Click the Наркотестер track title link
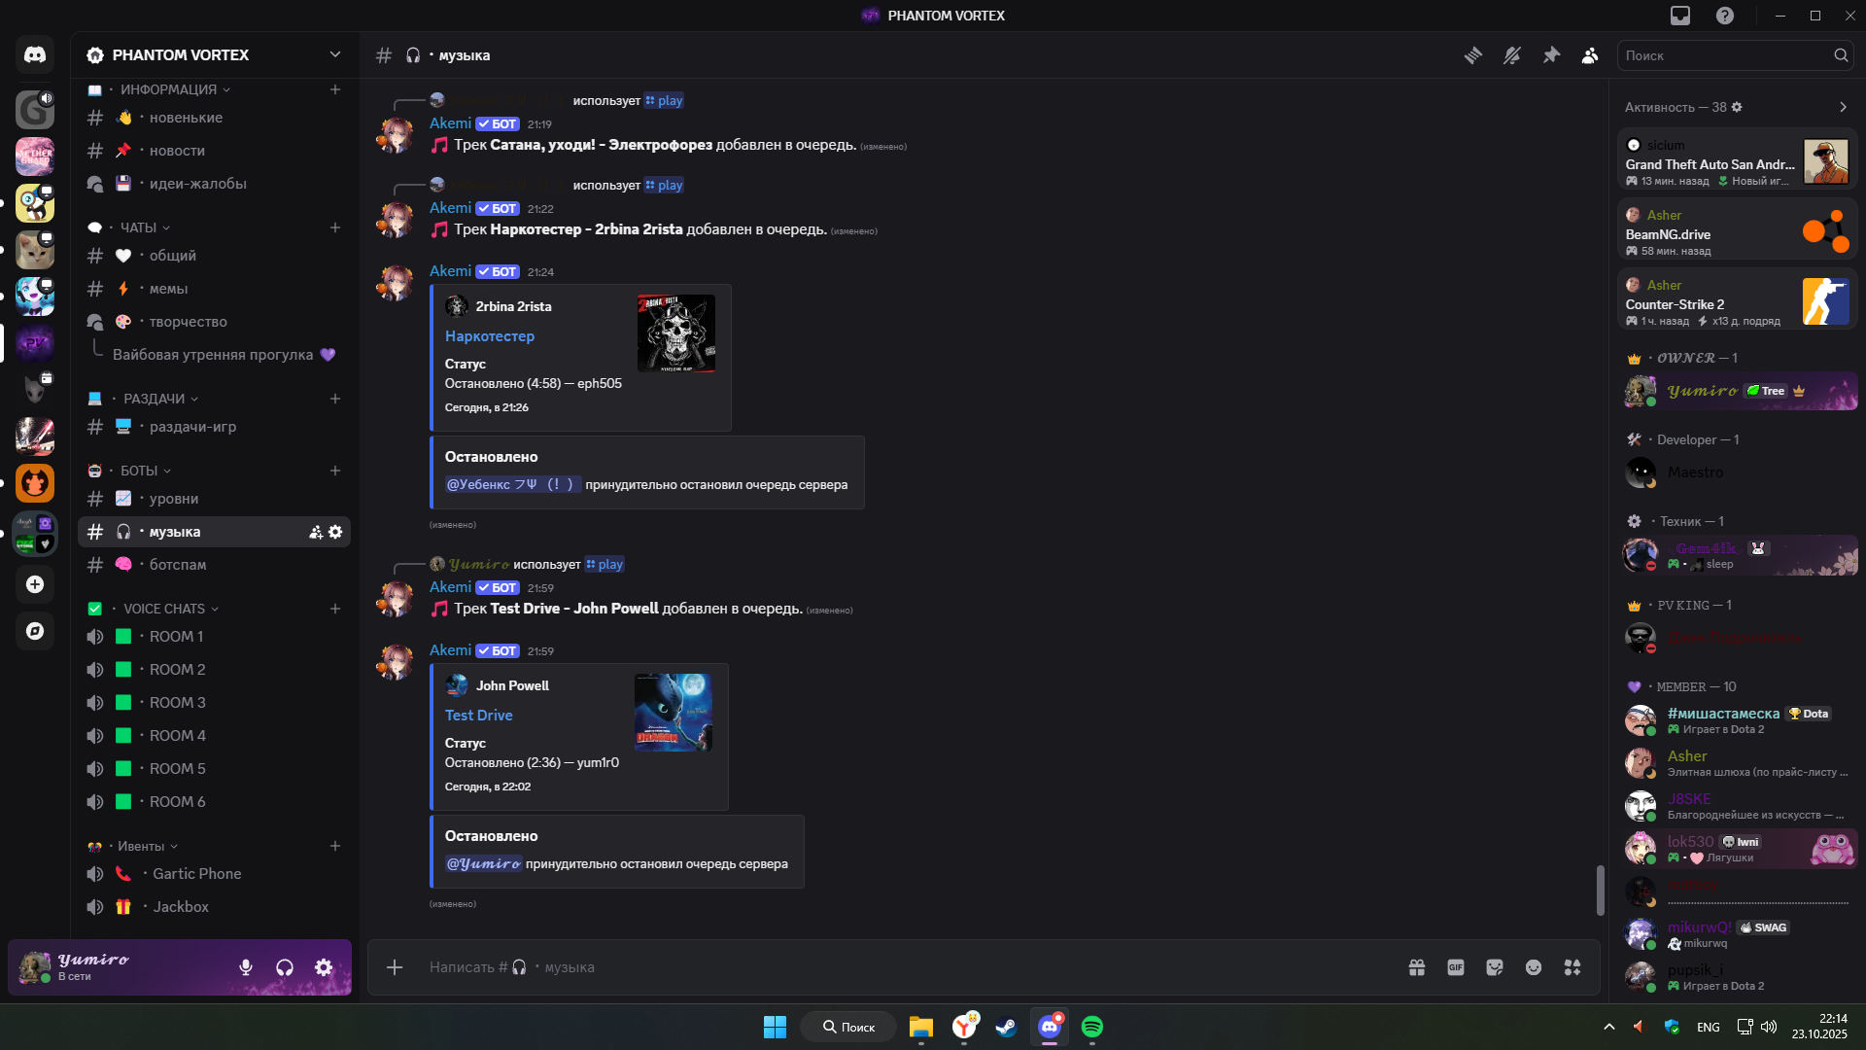The height and width of the screenshot is (1050, 1866). click(489, 336)
